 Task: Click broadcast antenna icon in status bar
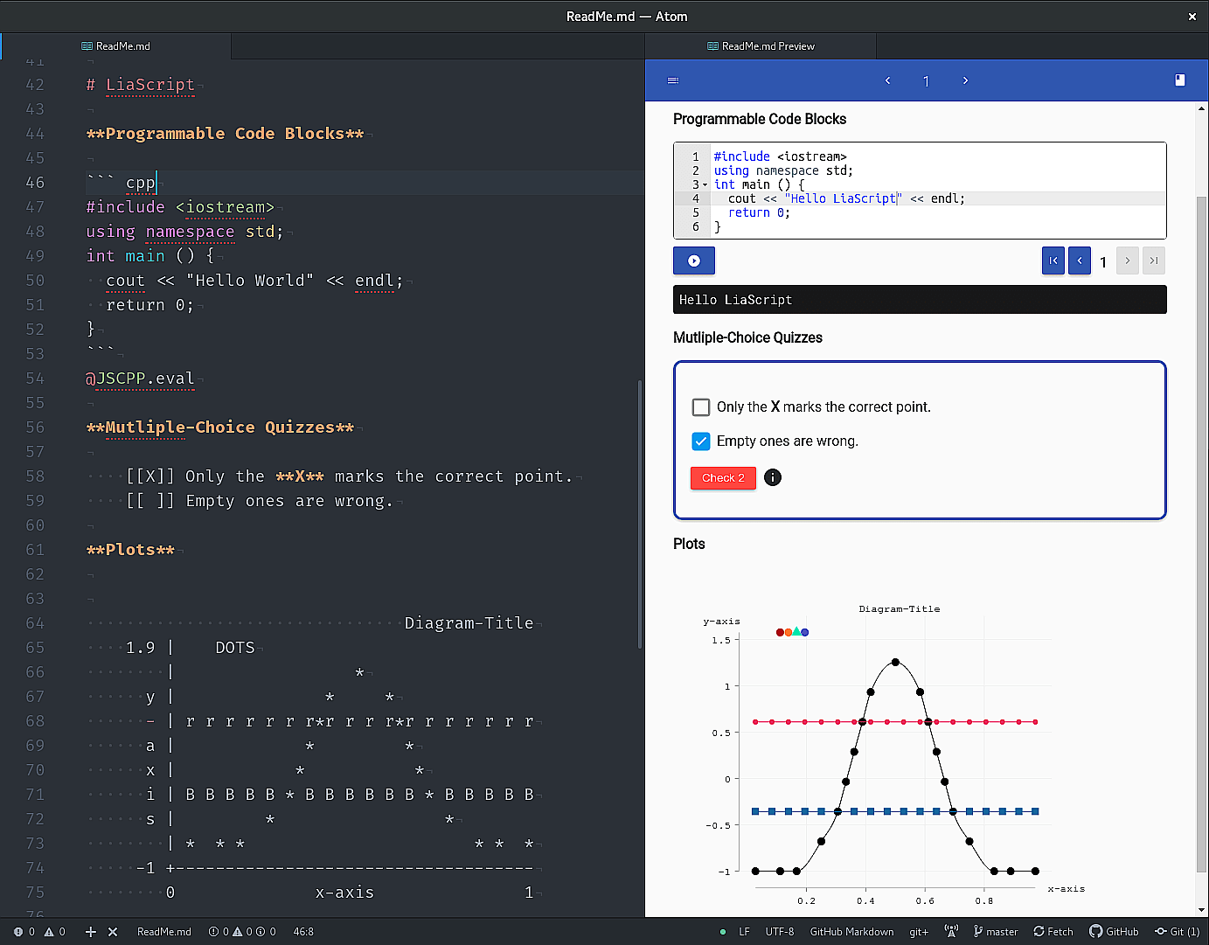[951, 932]
